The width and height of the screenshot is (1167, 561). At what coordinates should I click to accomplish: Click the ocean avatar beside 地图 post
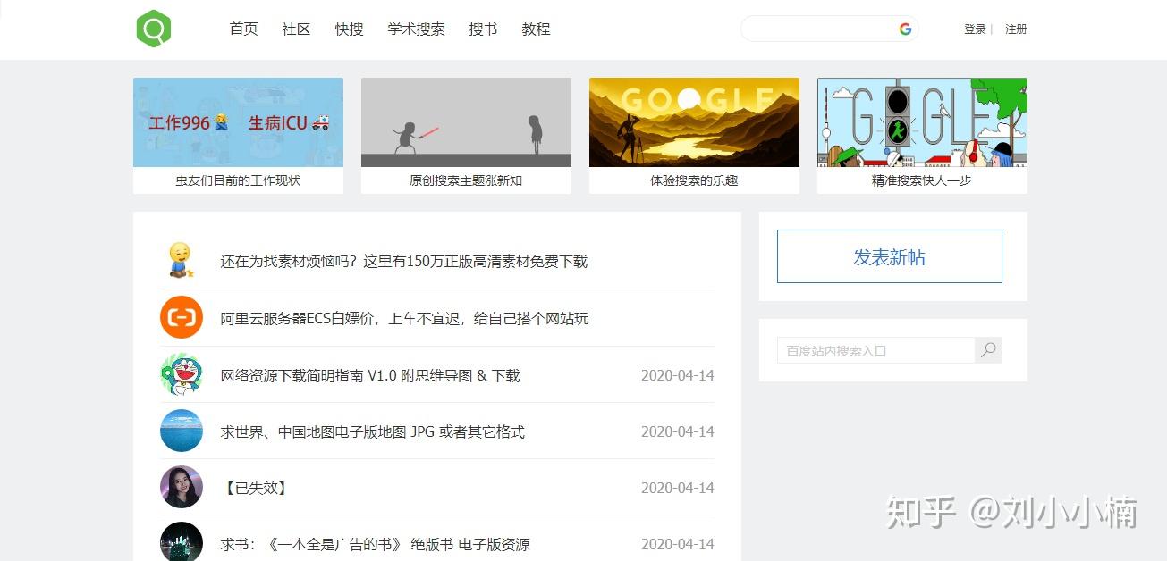click(182, 431)
